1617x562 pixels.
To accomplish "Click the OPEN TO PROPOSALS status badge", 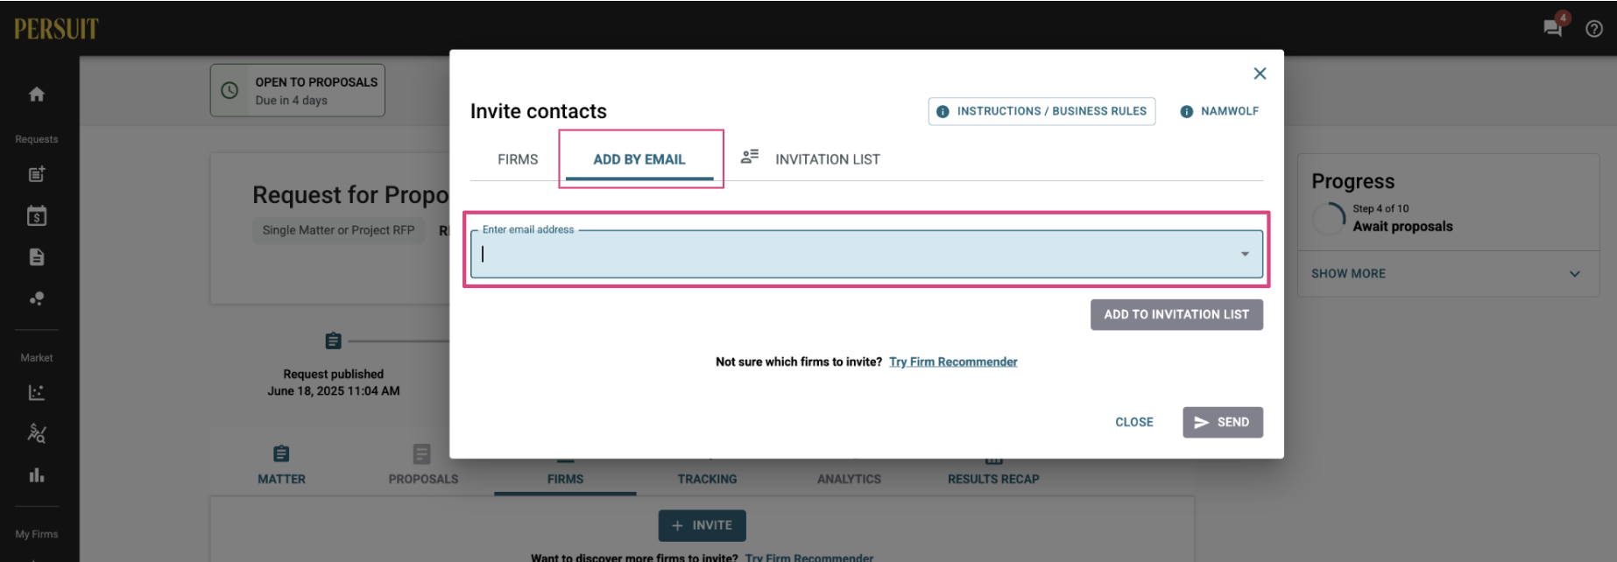I will [x=298, y=90].
